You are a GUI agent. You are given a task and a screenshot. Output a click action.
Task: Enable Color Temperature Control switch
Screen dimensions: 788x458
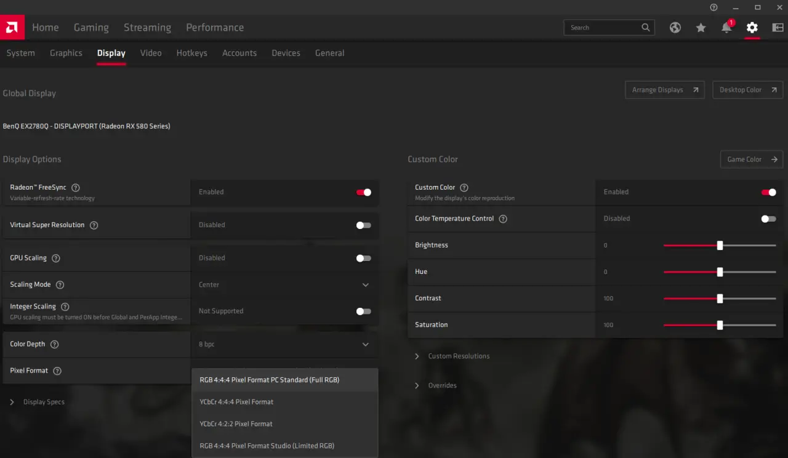click(x=768, y=219)
